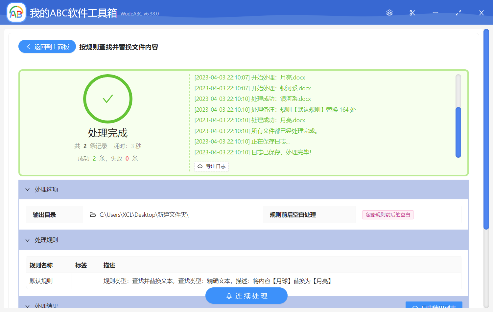Collapse the 处理选项 section chevron
The height and width of the screenshot is (312, 493).
point(28,189)
